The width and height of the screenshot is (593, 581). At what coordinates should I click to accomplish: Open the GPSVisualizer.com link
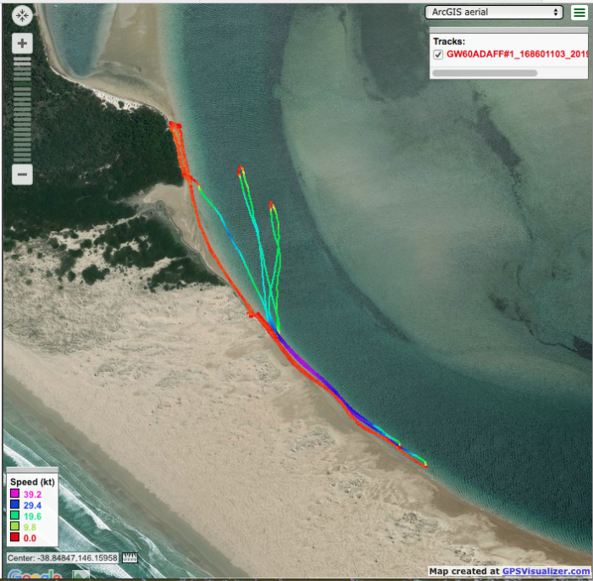click(x=541, y=572)
